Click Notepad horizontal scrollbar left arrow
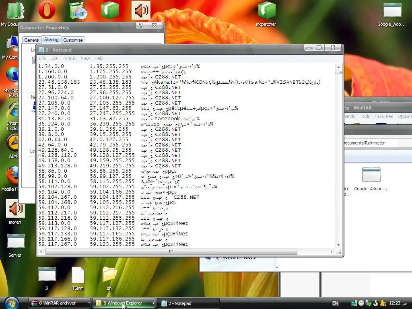This screenshot has width=412, height=309. tap(41, 252)
